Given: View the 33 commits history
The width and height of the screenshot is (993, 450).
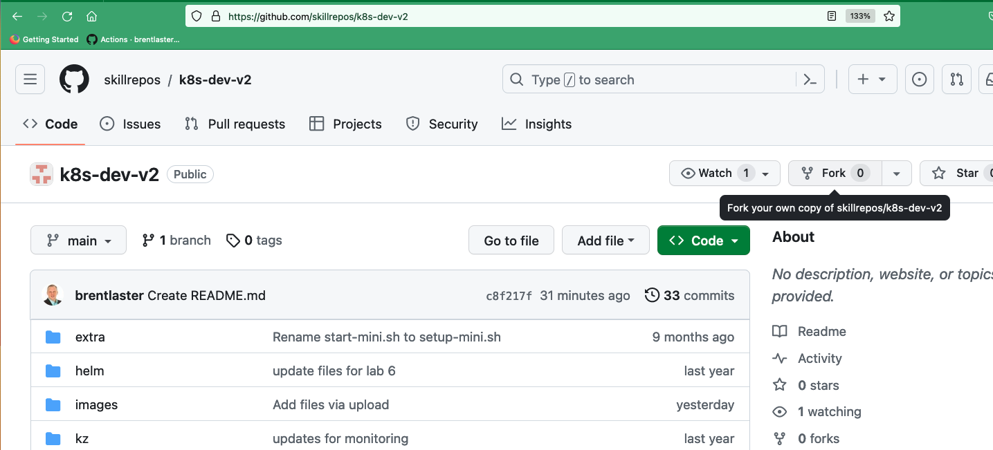Looking at the screenshot, I should click(689, 295).
